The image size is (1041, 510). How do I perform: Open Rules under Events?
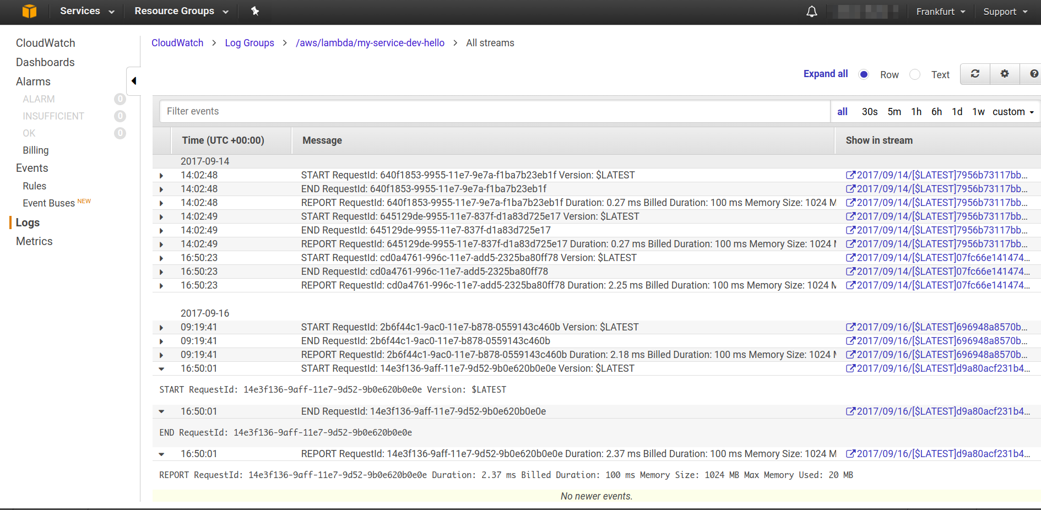(x=35, y=186)
